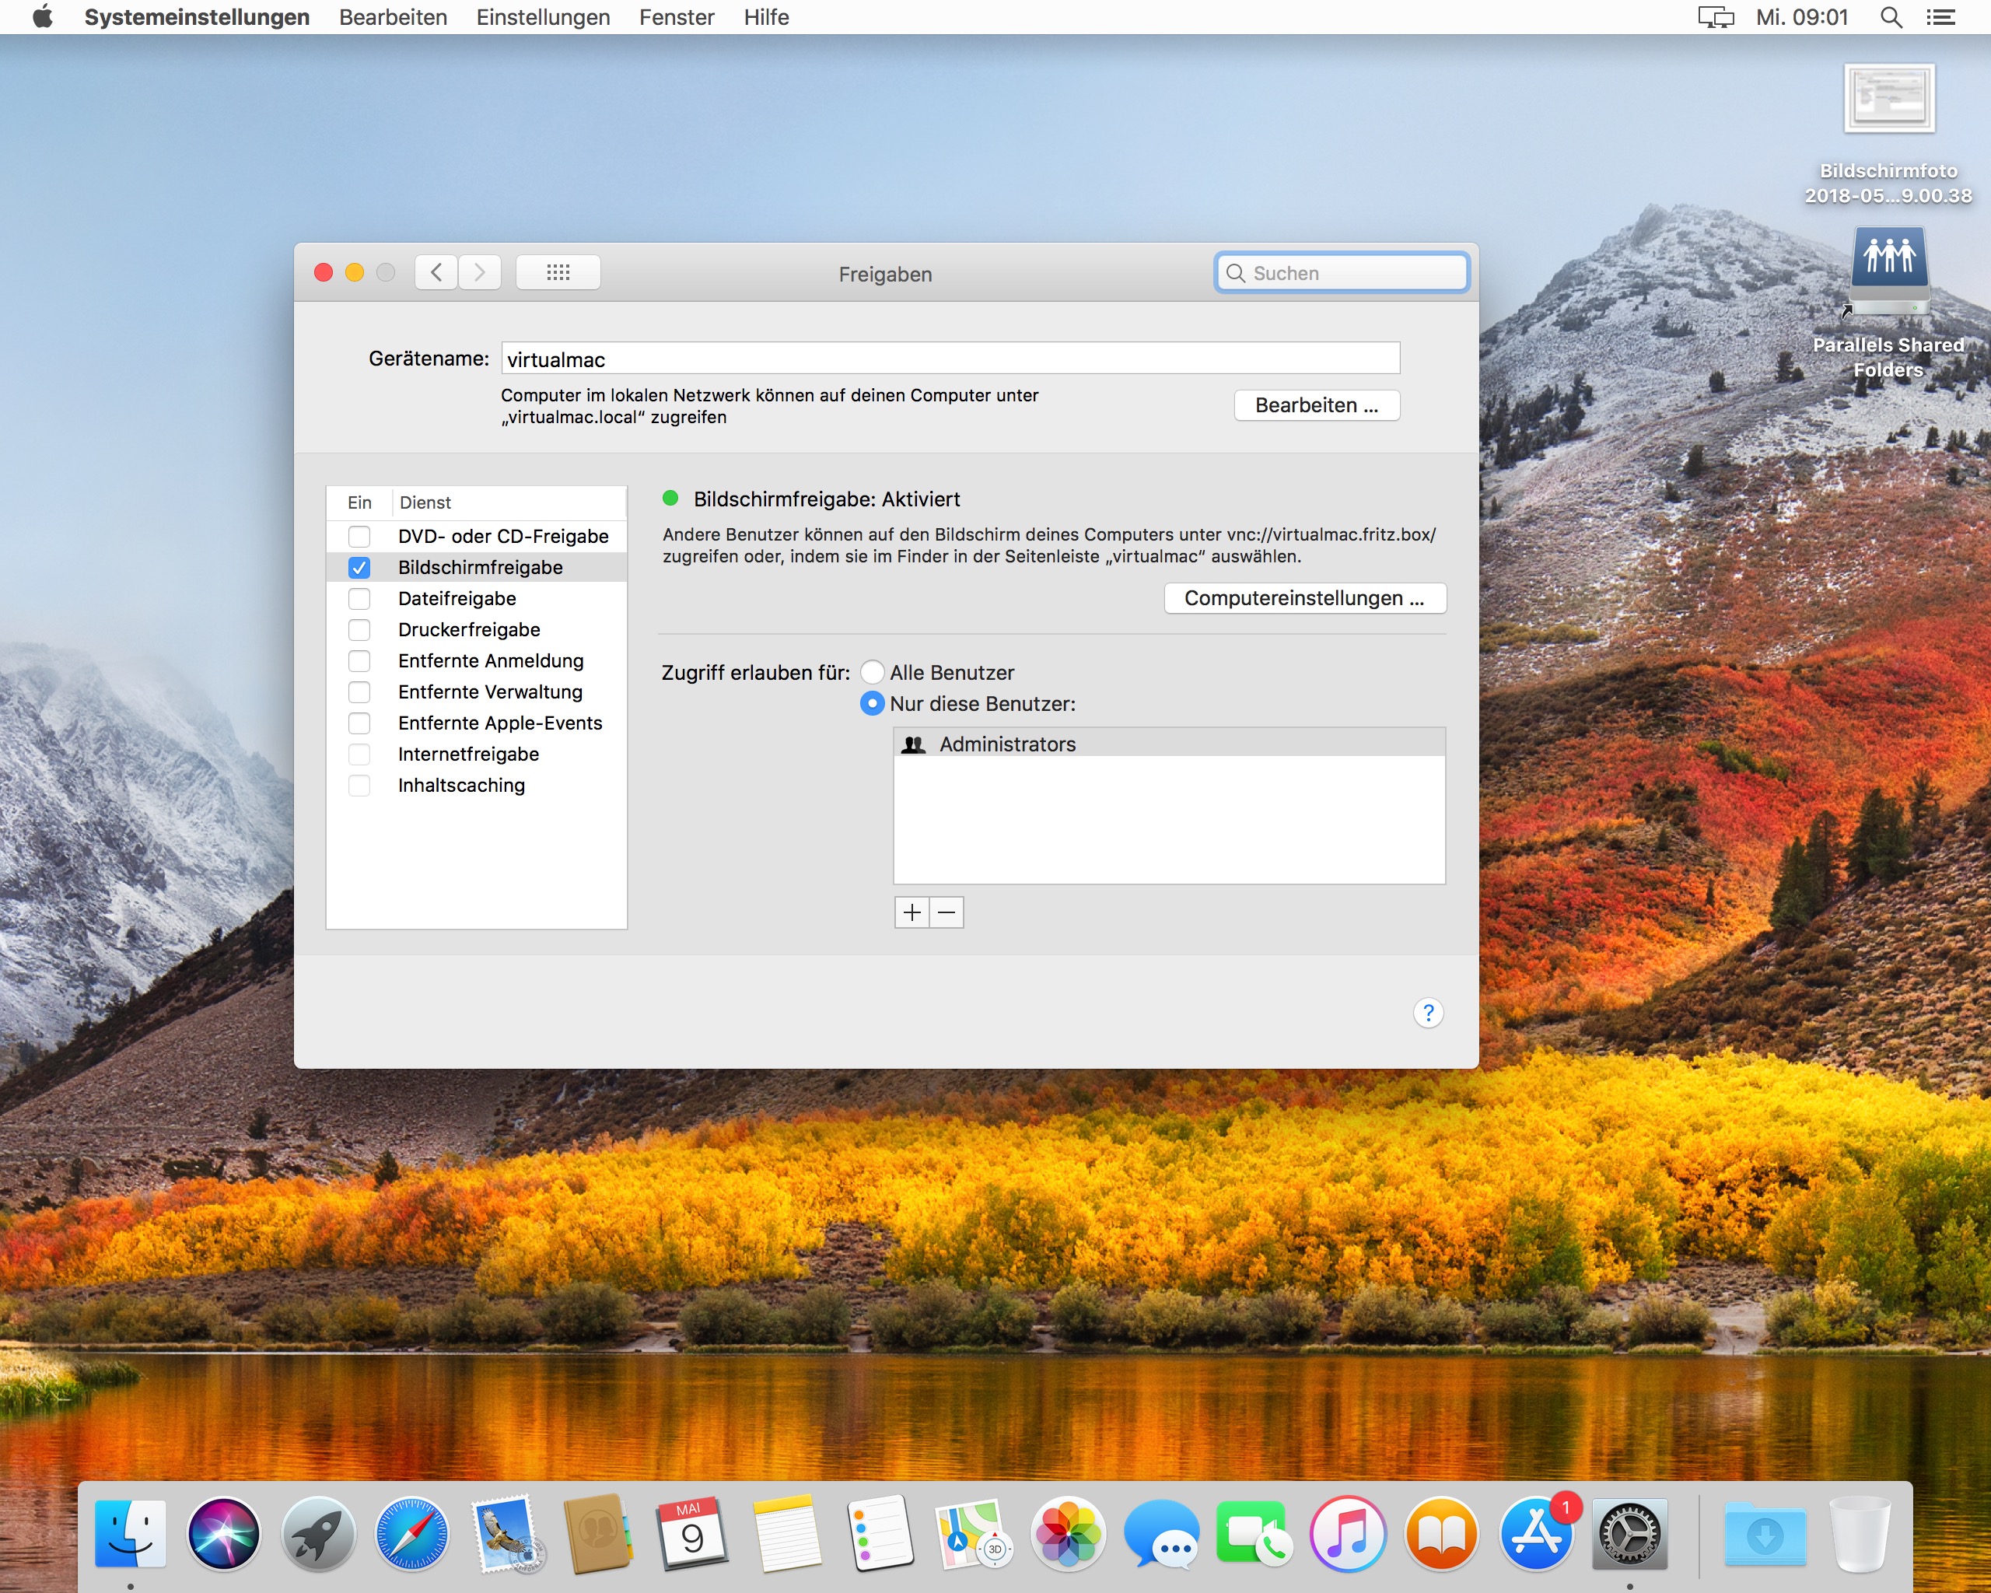Click the Bearbeiten button below Gerätename

pos(1316,405)
